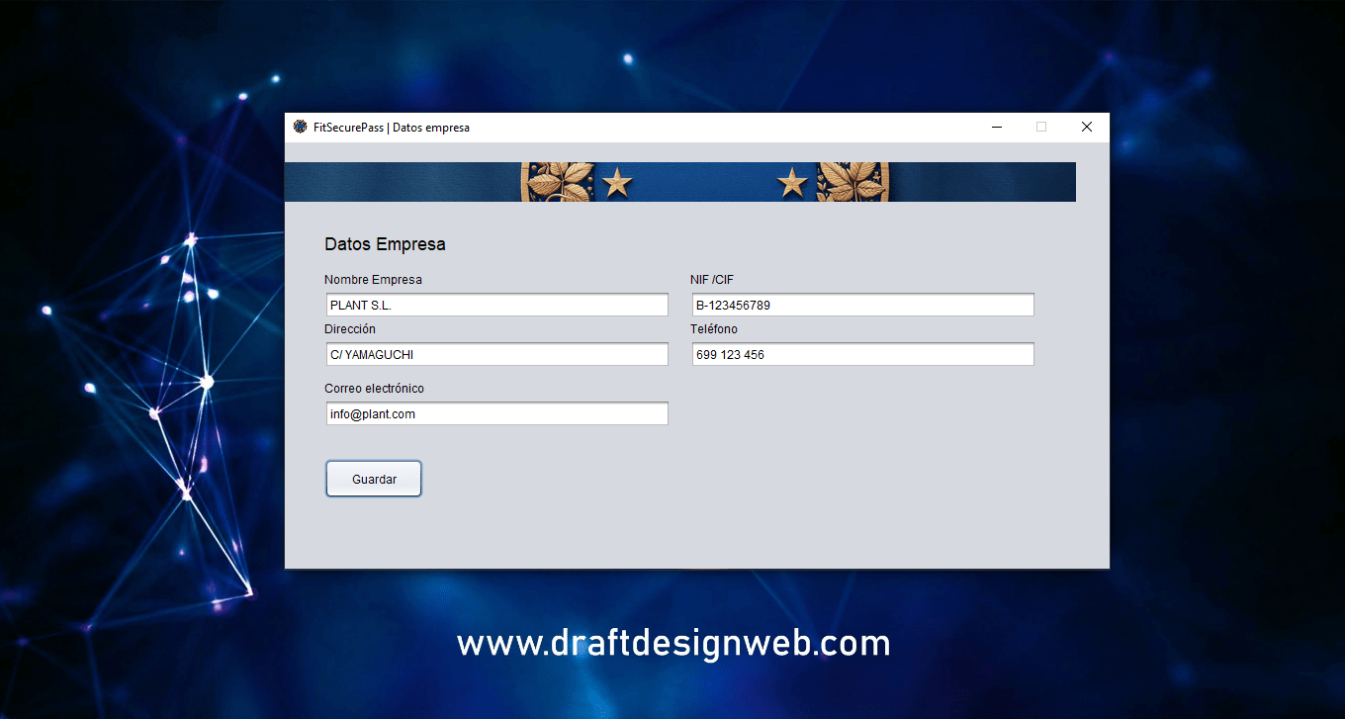
Task: Click the right leaf emblem in banner
Action: click(852, 182)
